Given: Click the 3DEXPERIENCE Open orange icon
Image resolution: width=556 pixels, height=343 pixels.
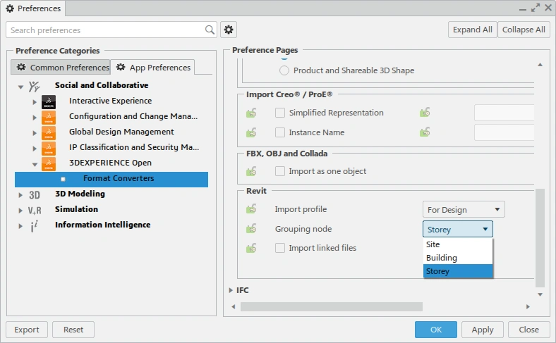Looking at the screenshot, I should [x=49, y=163].
